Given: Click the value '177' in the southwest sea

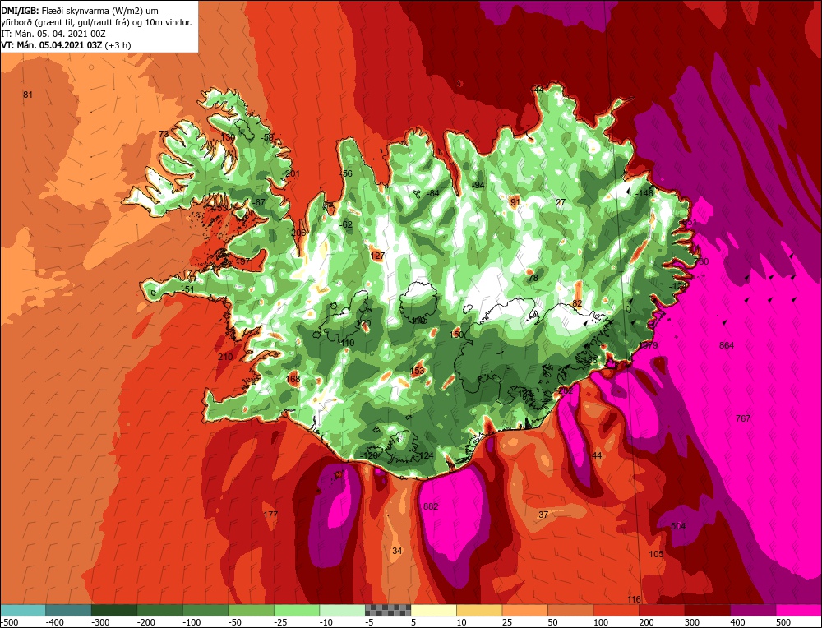Looking at the screenshot, I should [270, 515].
